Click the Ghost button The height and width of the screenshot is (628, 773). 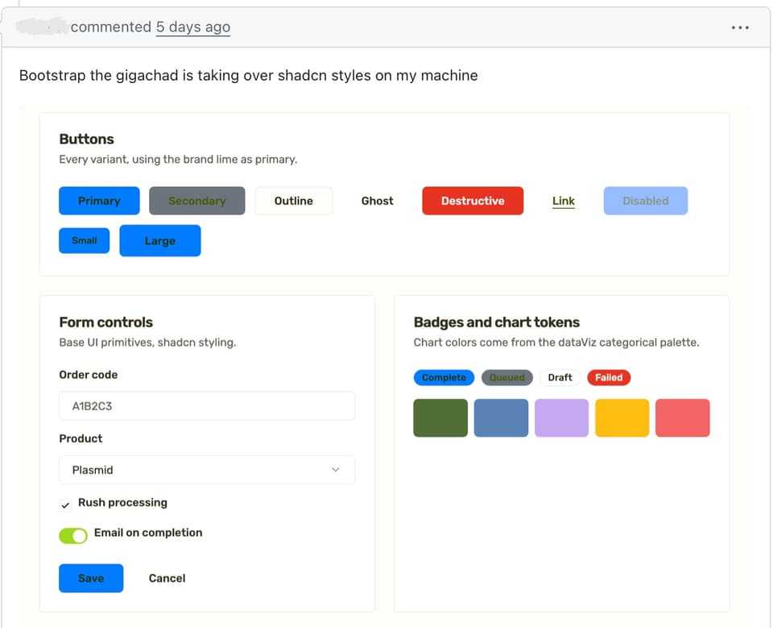coord(377,201)
